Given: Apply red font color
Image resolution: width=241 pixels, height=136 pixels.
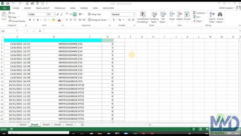Looking at the screenshot, I should tap(59, 20).
